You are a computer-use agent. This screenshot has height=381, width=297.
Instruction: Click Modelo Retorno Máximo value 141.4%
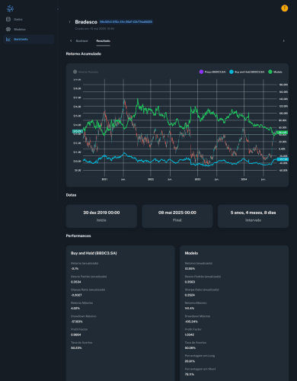coord(190,309)
